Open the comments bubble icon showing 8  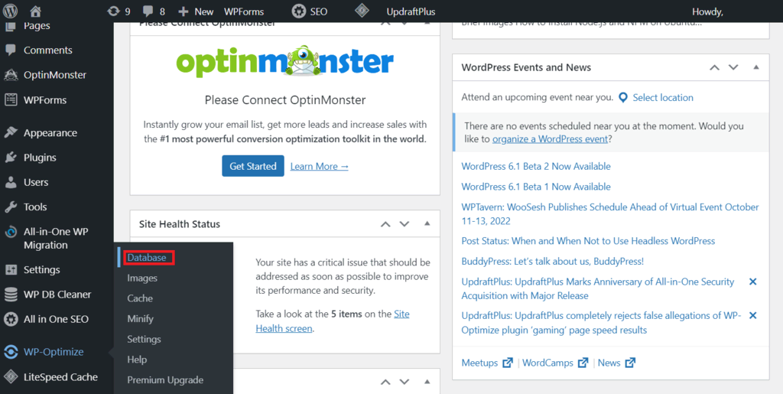(148, 11)
